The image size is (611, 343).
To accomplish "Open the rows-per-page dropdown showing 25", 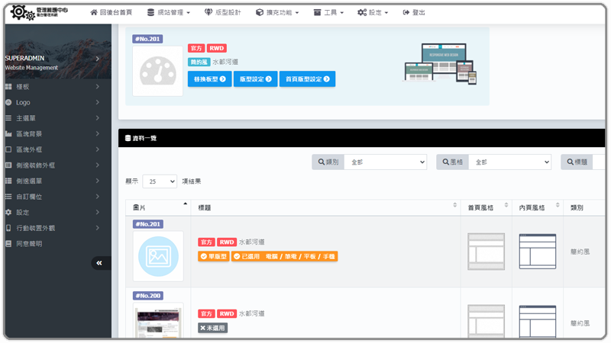I will tap(160, 181).
